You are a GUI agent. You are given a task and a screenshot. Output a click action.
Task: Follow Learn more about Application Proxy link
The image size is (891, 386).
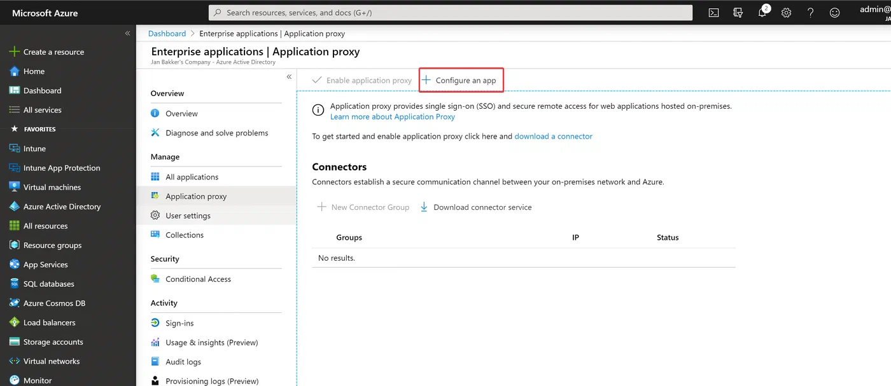[x=393, y=117]
